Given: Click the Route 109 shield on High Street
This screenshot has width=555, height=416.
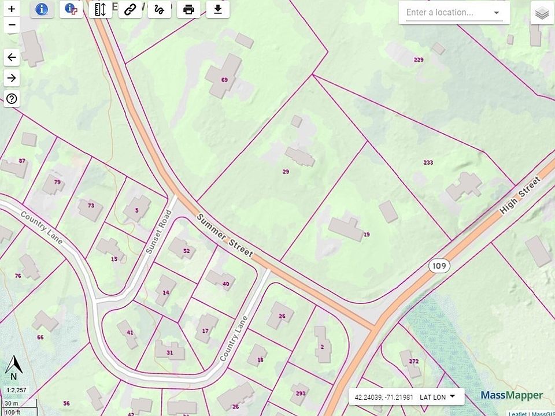Looking at the screenshot, I should [439, 266].
